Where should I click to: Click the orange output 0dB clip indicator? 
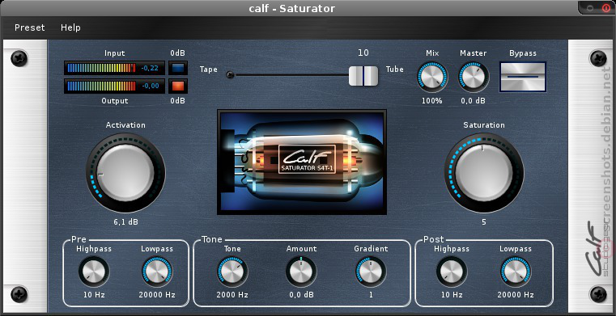point(178,86)
